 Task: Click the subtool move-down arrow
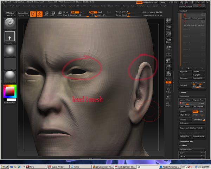(188, 68)
